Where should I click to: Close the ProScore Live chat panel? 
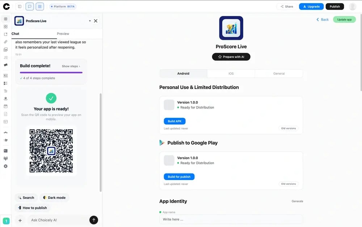[x=96, y=21]
